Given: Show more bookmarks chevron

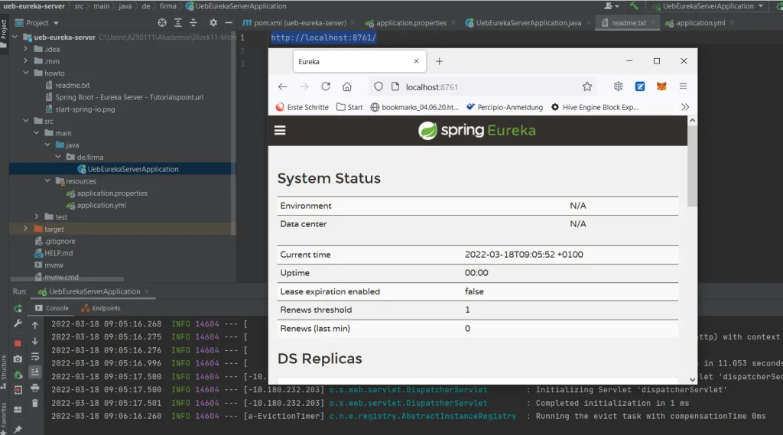Looking at the screenshot, I should coord(685,107).
